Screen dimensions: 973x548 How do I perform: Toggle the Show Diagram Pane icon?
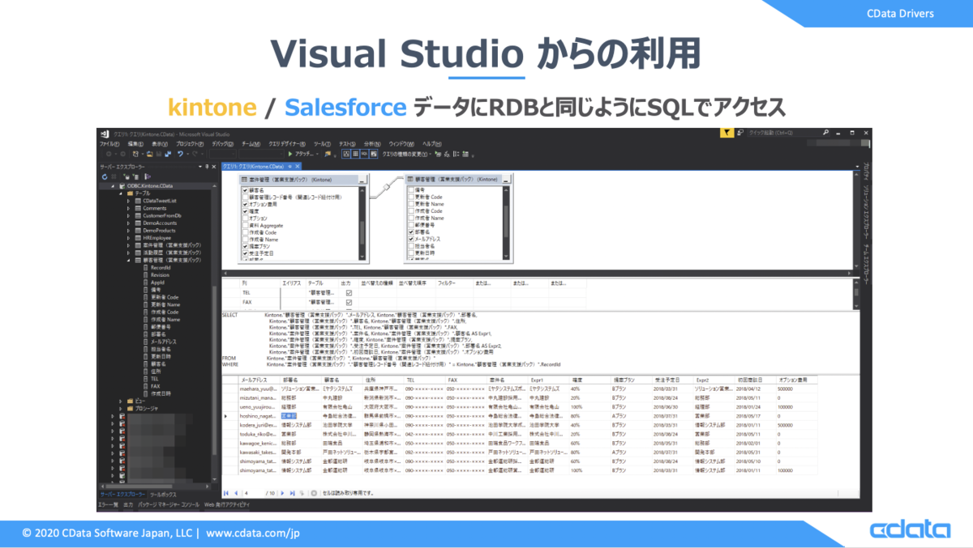(346, 154)
